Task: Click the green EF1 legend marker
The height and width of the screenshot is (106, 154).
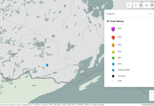Action: pyautogui.click(x=113, y=58)
